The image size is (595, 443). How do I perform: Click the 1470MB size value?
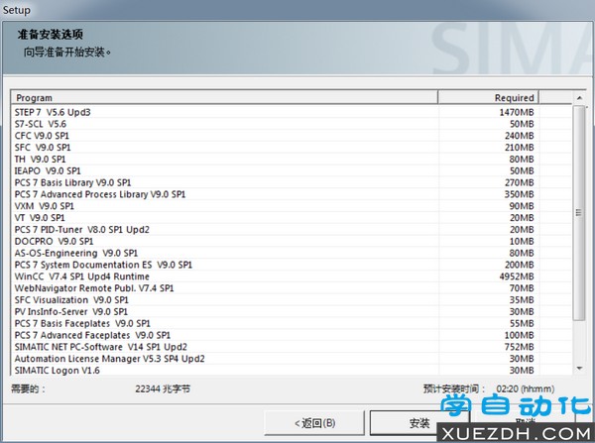[x=517, y=112]
